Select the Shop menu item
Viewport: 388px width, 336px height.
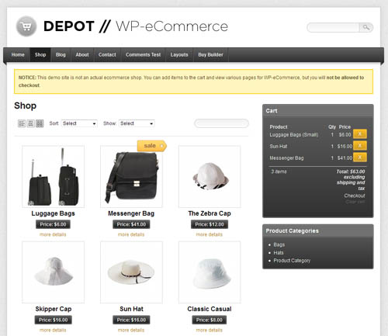coord(40,55)
